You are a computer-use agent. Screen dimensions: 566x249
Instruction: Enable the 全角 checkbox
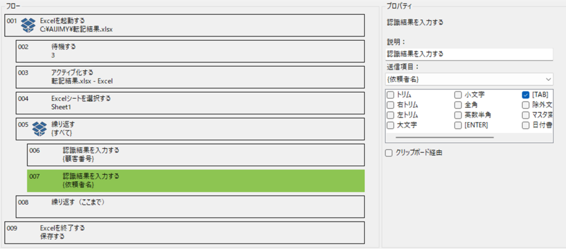(458, 105)
